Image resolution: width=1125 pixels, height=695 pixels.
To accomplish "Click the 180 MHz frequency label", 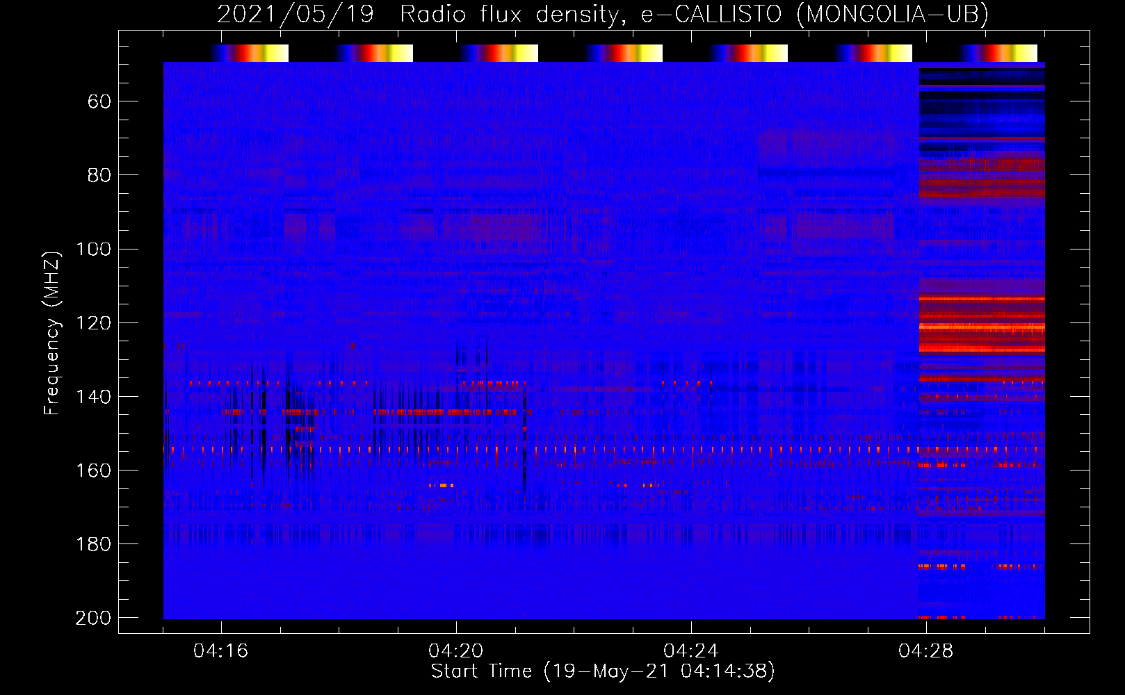I will (93, 544).
